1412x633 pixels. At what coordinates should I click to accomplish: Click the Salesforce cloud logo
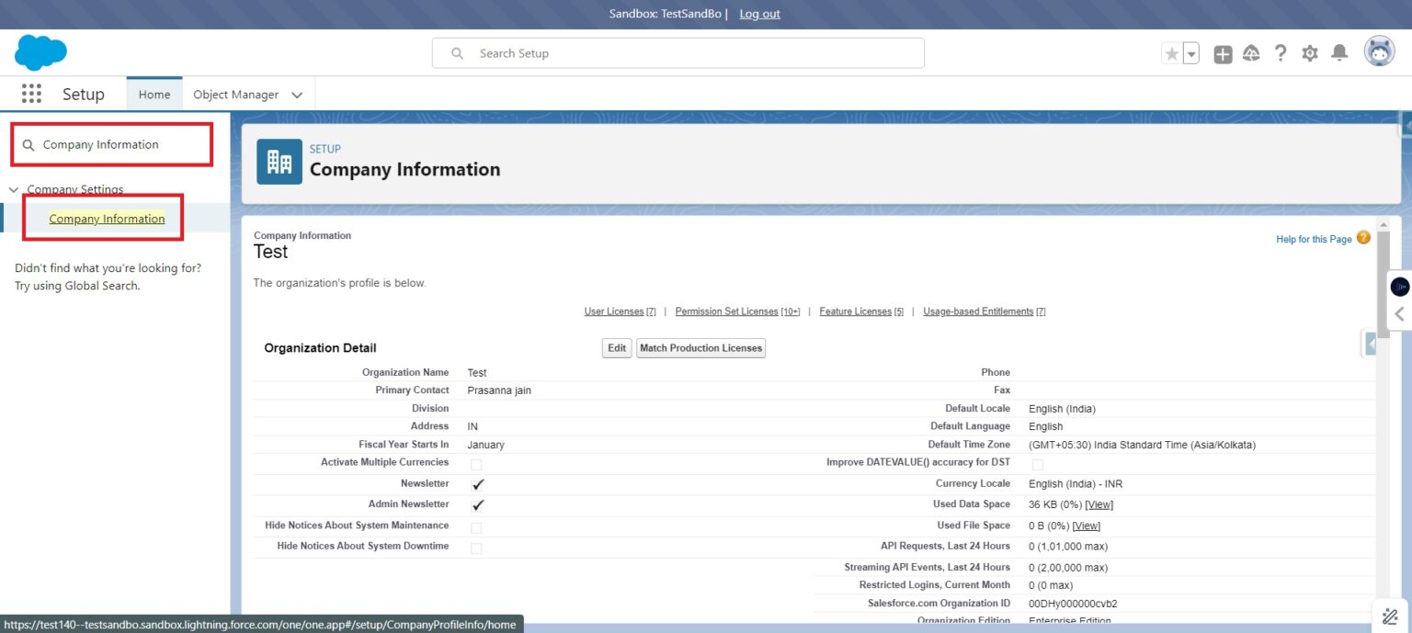click(41, 52)
